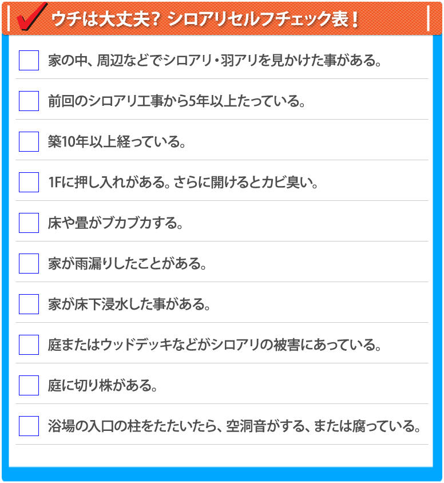Click the text 床や畳がブカブカする。

115,223
